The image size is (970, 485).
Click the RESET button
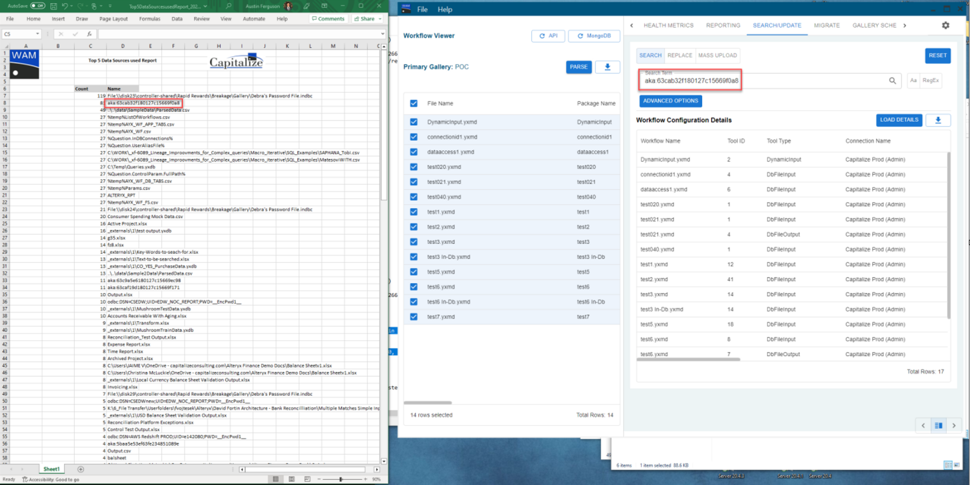pyautogui.click(x=938, y=55)
